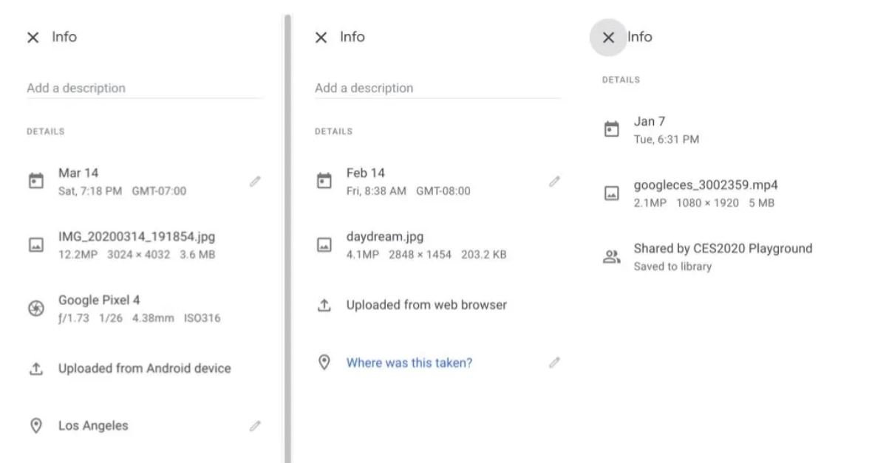869x463 pixels.
Task: Click the 'Shared by CES2020 Playground' text
Action: click(723, 248)
